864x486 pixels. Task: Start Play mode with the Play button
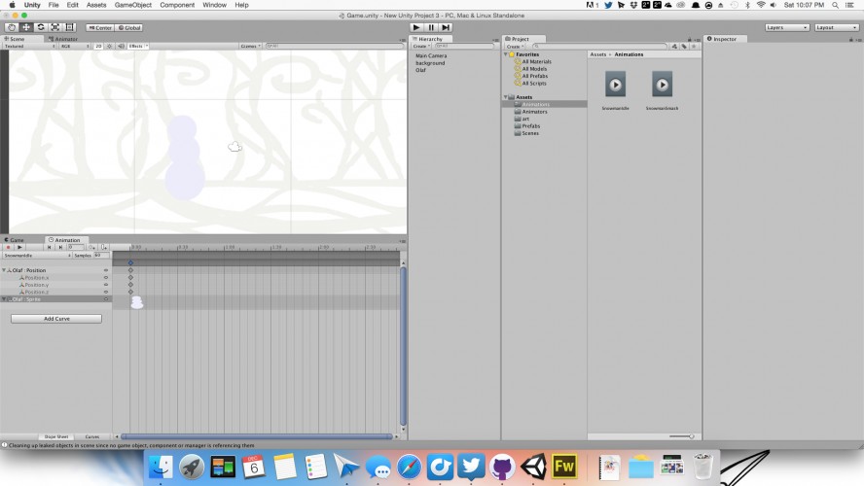[416, 27]
